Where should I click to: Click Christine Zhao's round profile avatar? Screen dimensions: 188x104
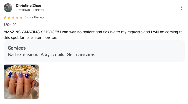click(8, 8)
